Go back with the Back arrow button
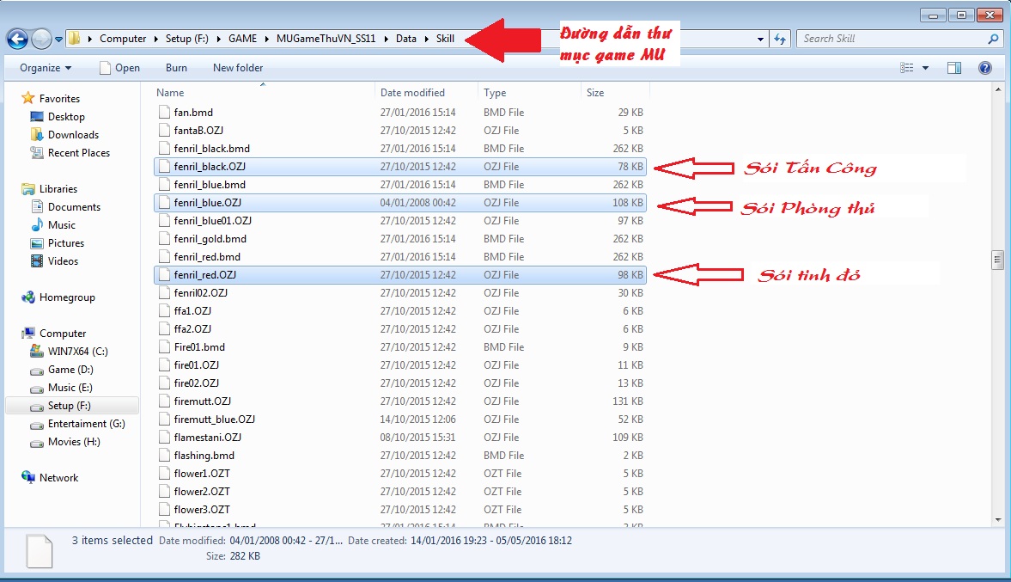Image resolution: width=1011 pixels, height=582 pixels. point(17,40)
